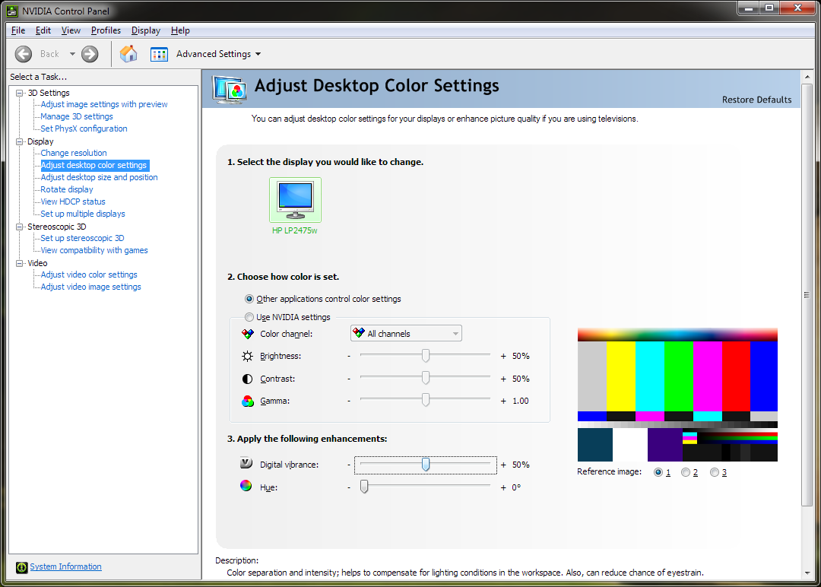Open the Back history dropdown arrow

pyautogui.click(x=72, y=54)
